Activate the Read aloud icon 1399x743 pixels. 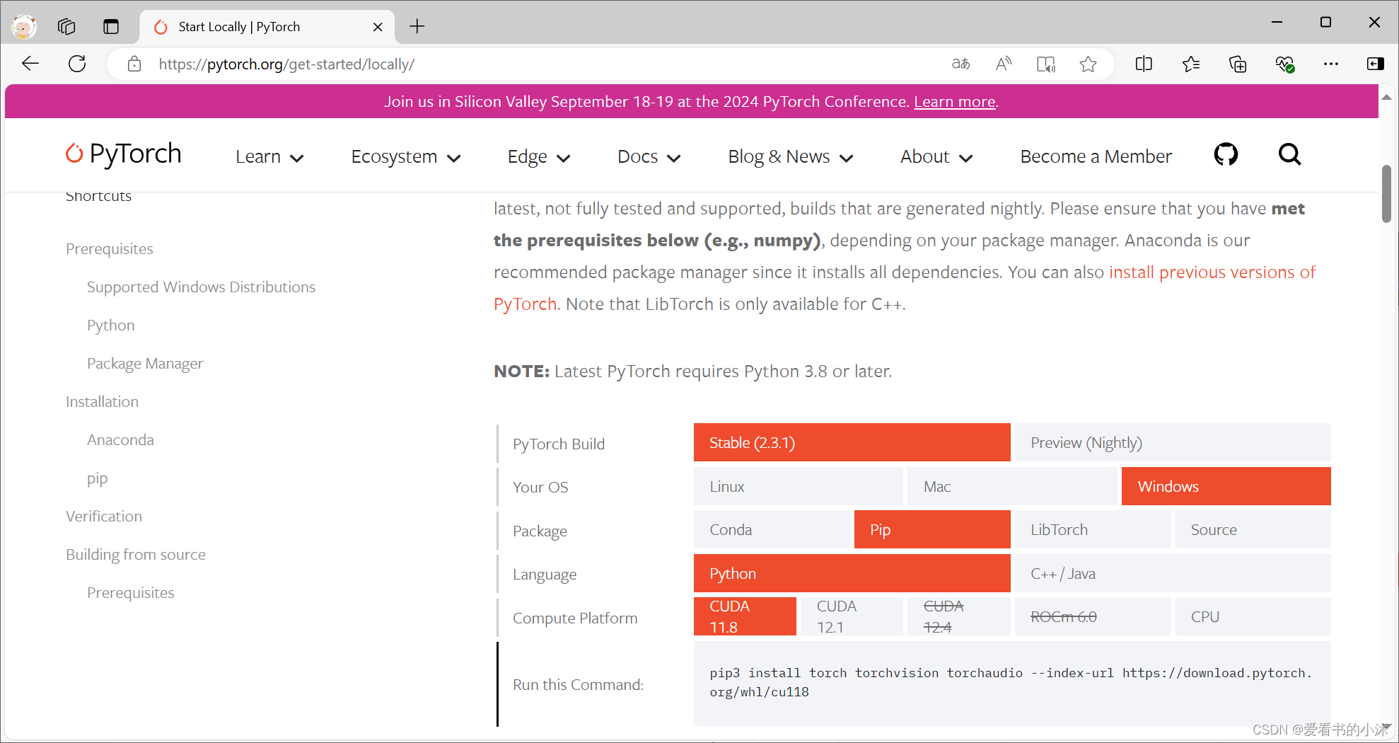1003,64
